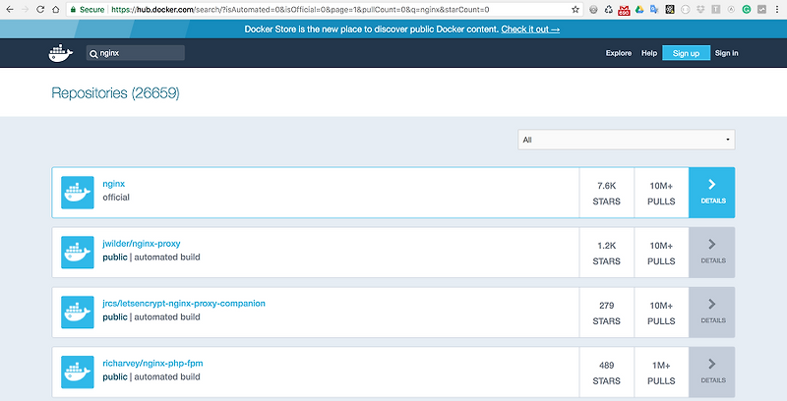Bookmark this page with the star icon
The image size is (787, 401).
(575, 10)
